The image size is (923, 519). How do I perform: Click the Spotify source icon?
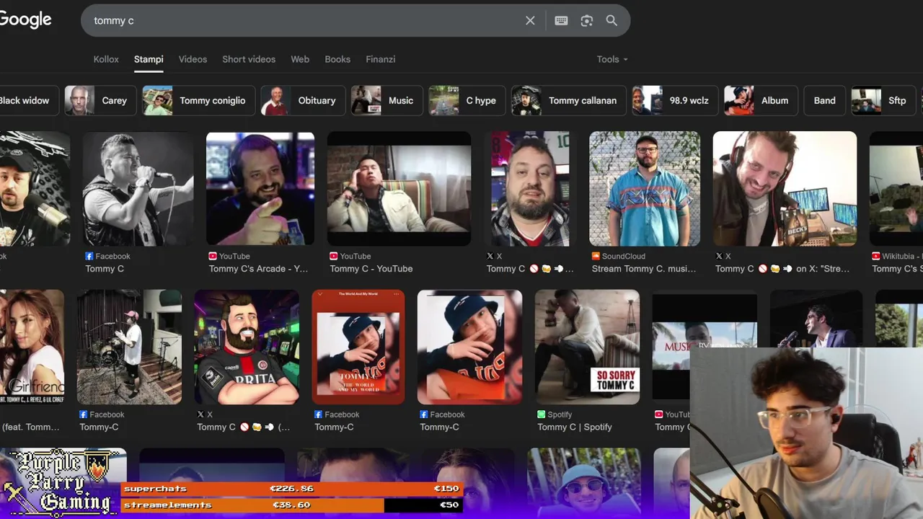pyautogui.click(x=542, y=414)
